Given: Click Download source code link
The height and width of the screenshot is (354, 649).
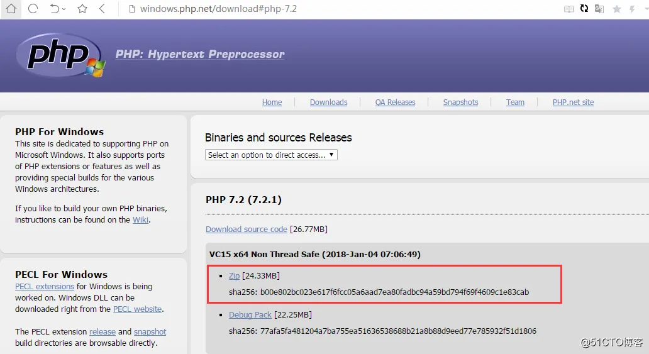Looking at the screenshot, I should click(x=247, y=230).
